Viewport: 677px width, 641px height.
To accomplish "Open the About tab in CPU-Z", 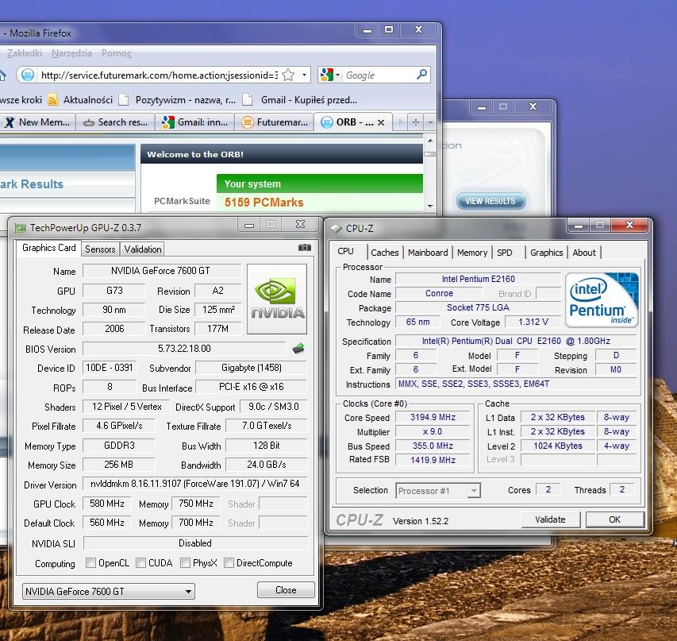I will click(x=584, y=253).
